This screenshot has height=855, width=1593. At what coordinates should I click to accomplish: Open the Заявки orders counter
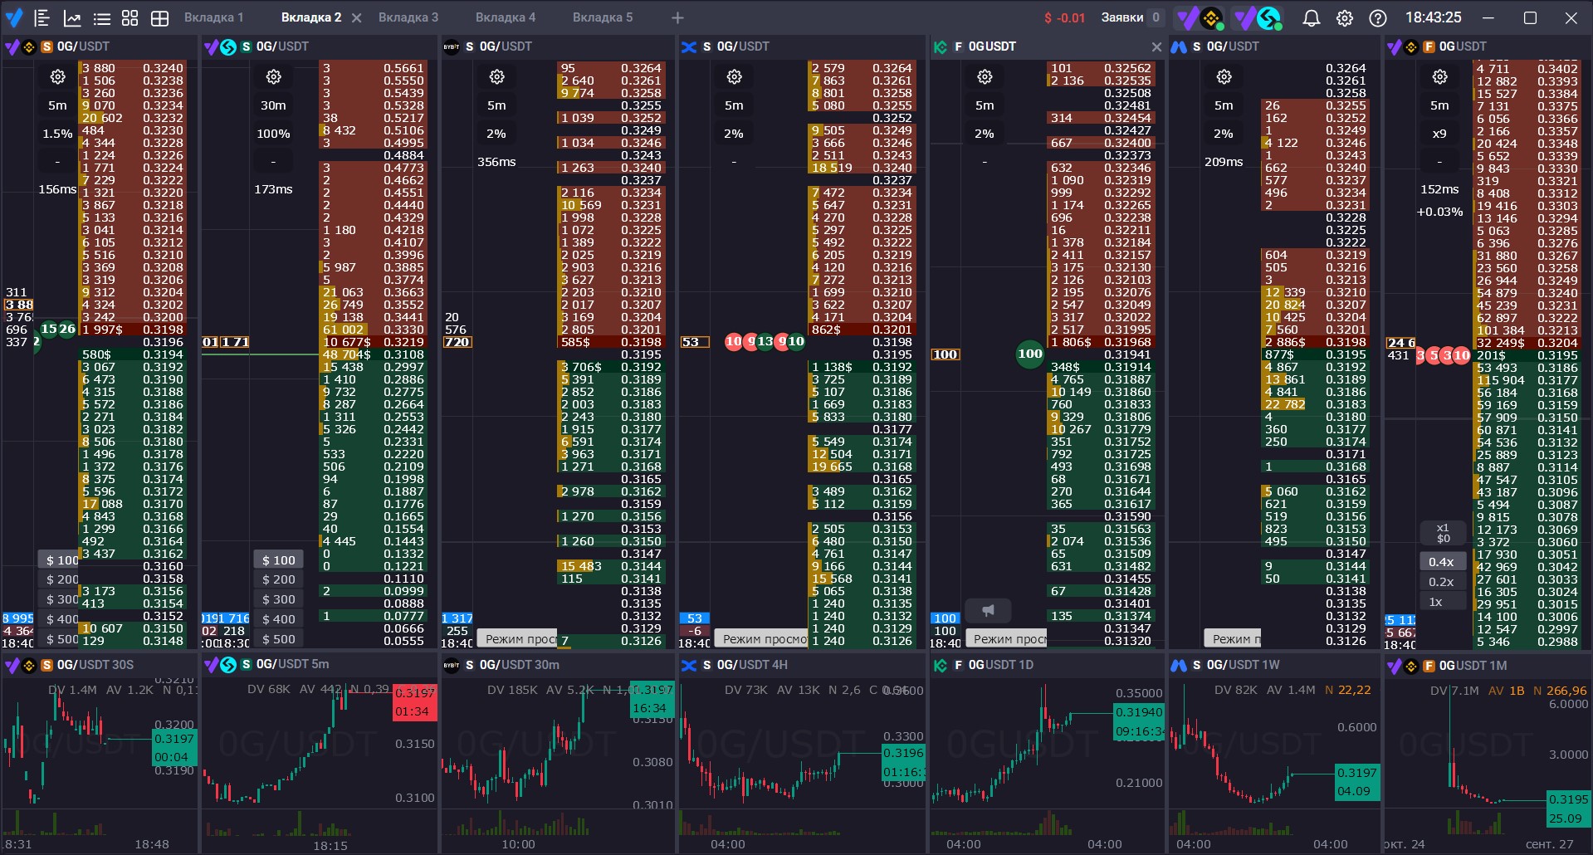click(1132, 17)
